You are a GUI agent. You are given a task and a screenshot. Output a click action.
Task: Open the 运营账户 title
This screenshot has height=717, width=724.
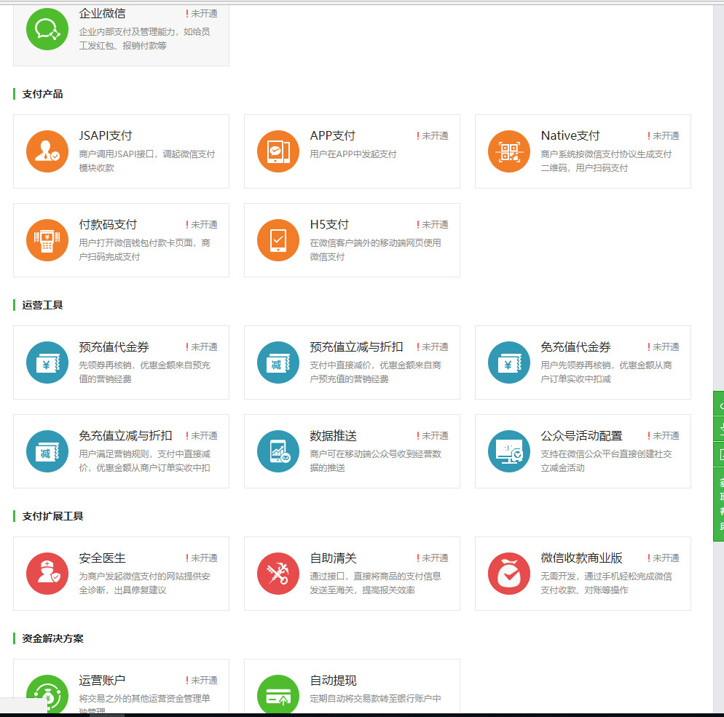pos(102,680)
